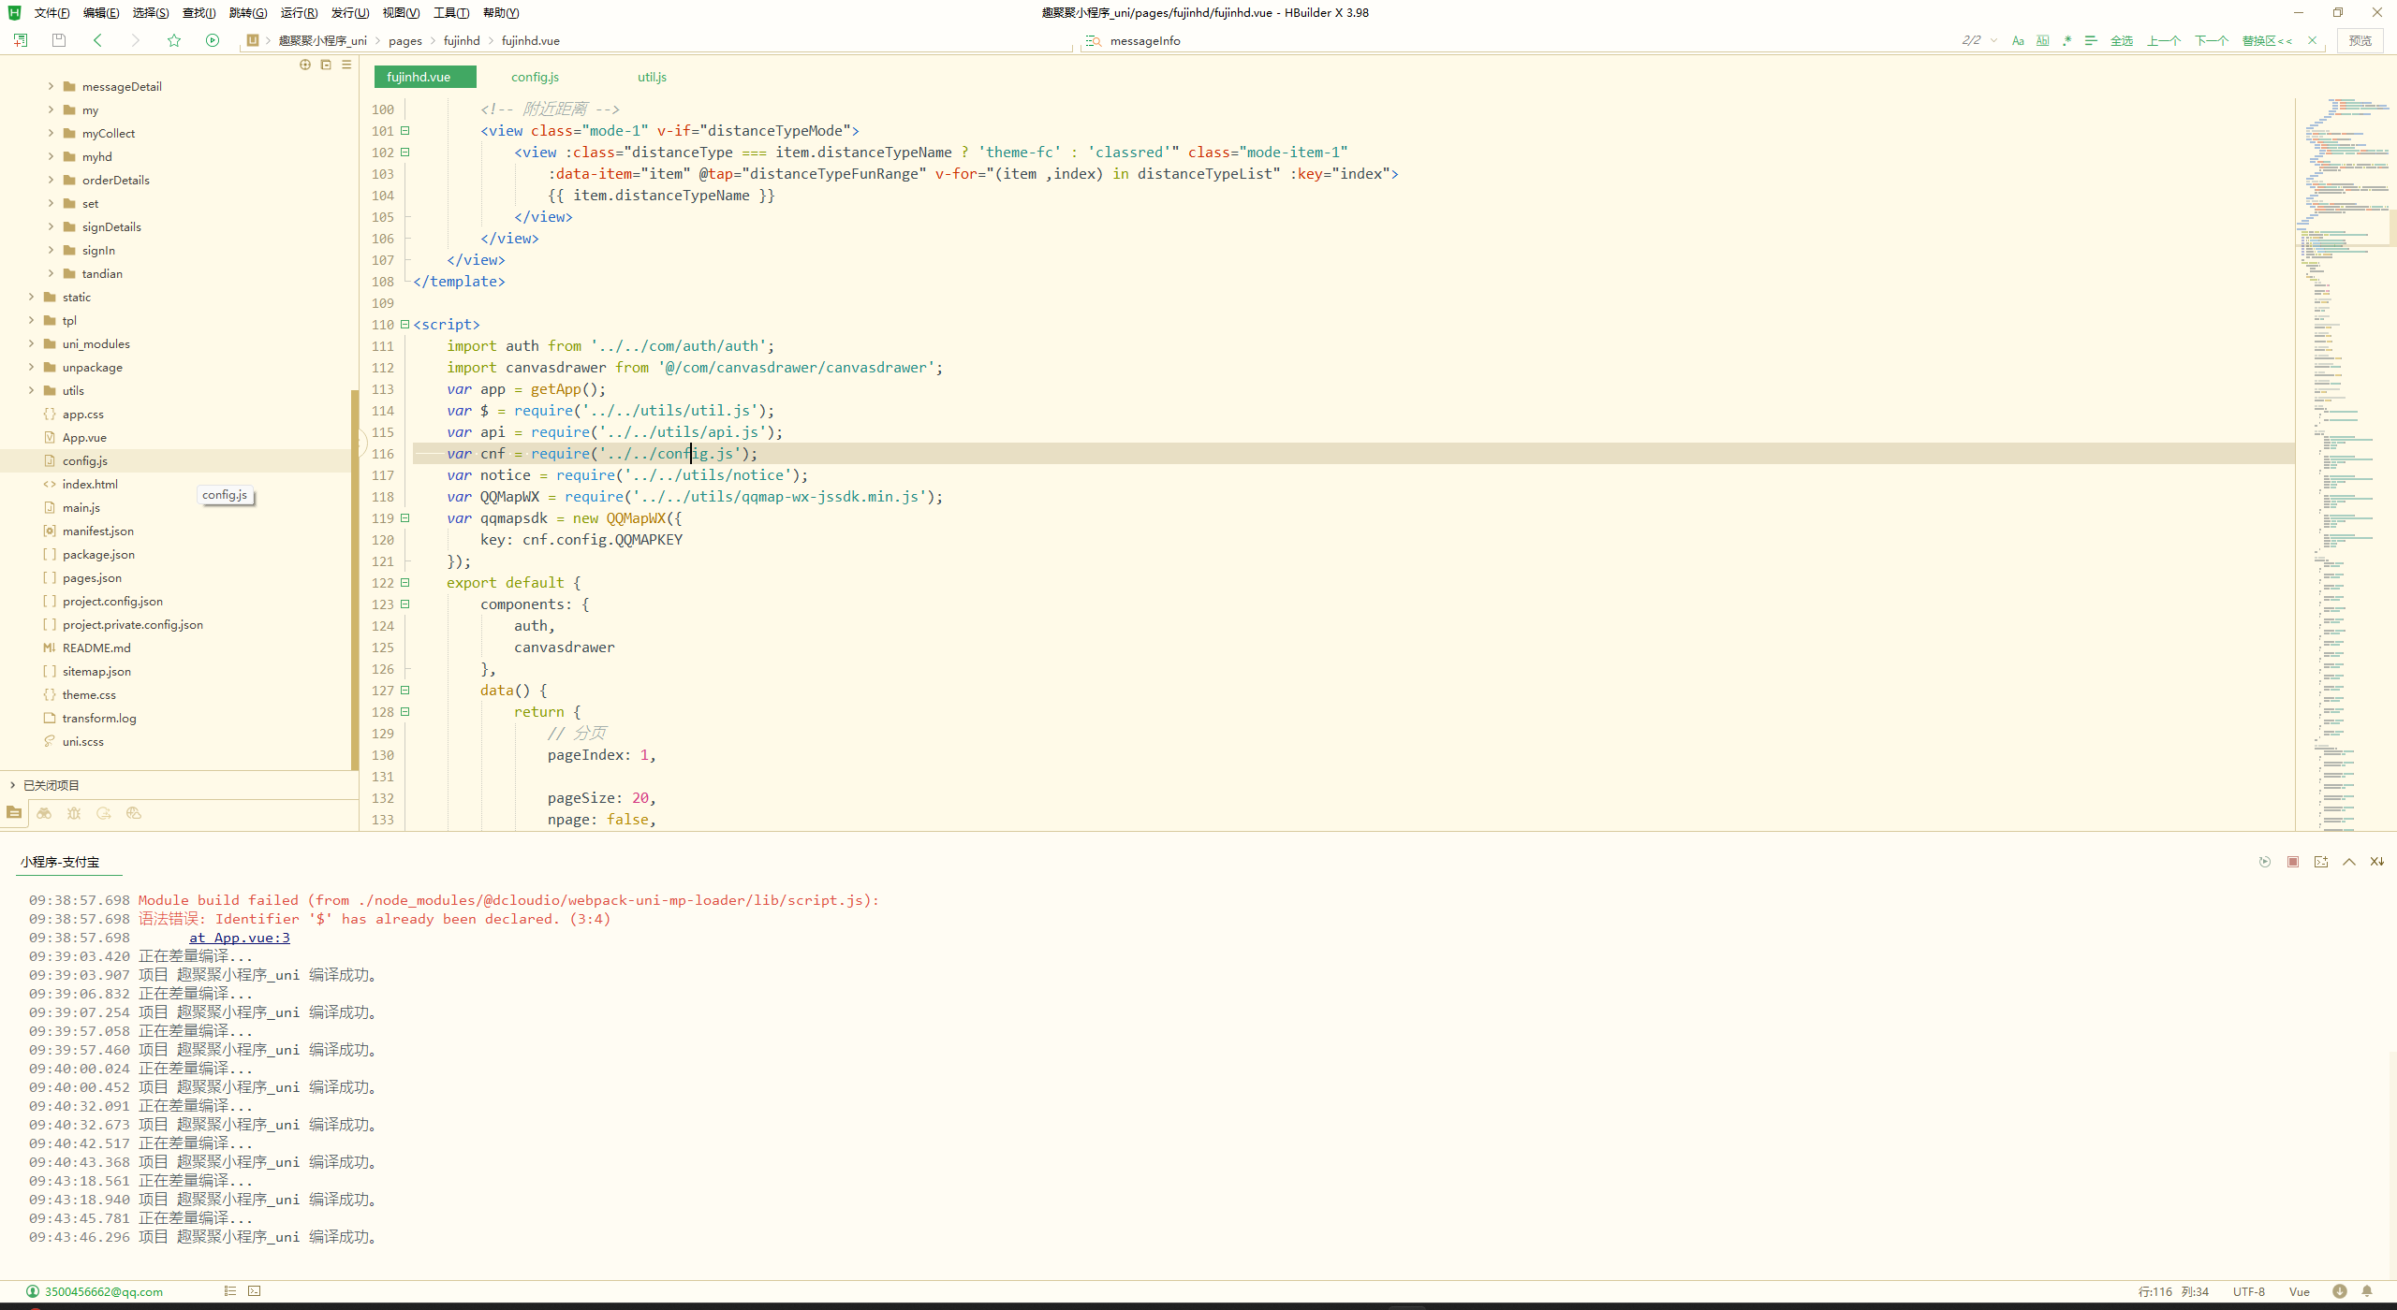Open the at App.vue:3 error link
This screenshot has height=1310, width=2397.
click(x=240, y=938)
